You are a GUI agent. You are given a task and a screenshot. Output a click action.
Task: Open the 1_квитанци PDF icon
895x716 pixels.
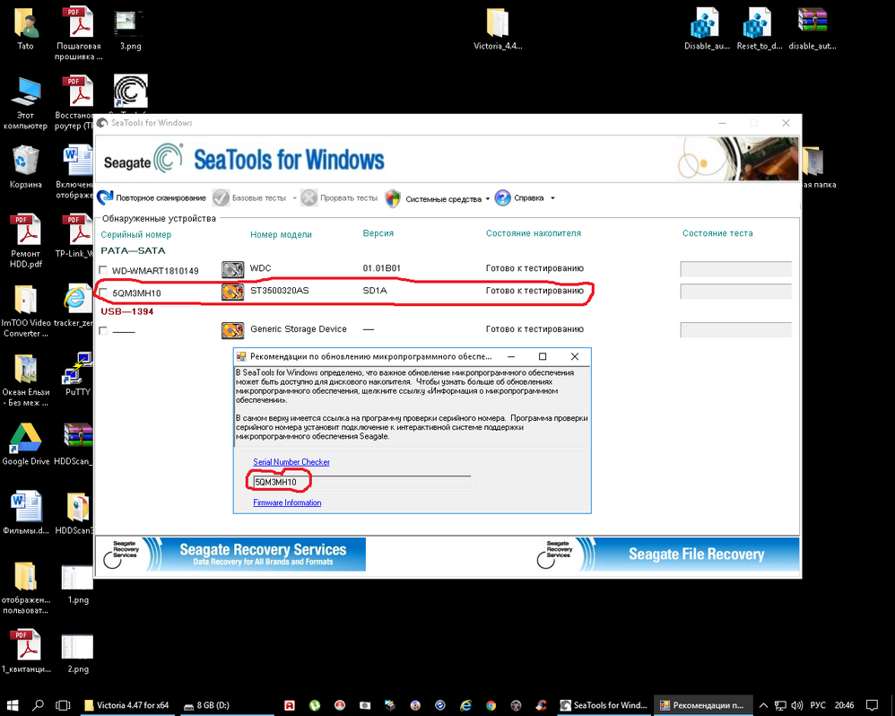click(x=25, y=651)
